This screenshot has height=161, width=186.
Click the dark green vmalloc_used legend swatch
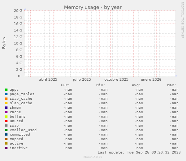click(6, 130)
